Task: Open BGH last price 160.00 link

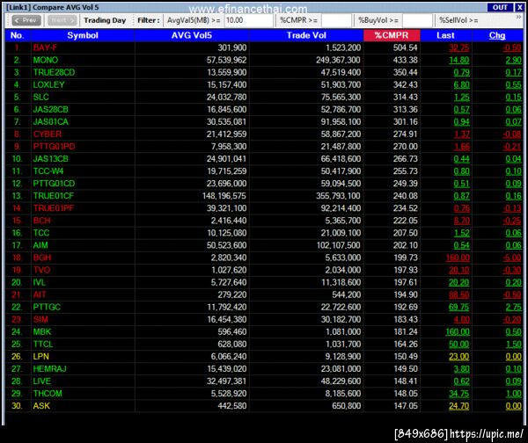Action: point(458,258)
